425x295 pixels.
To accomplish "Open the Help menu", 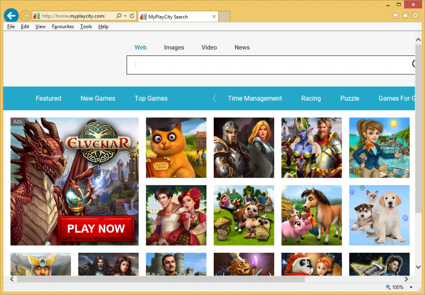I will tap(103, 27).
